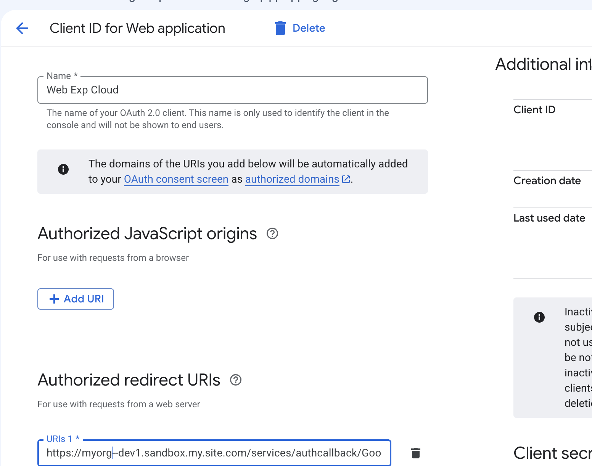Screen dimensions: 592x466
Task: Click the Creation date label
Action: pos(547,181)
